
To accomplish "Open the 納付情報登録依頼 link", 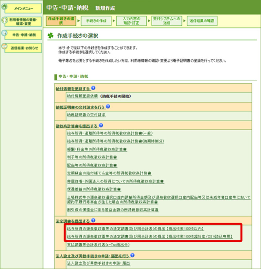I will (82, 95).
